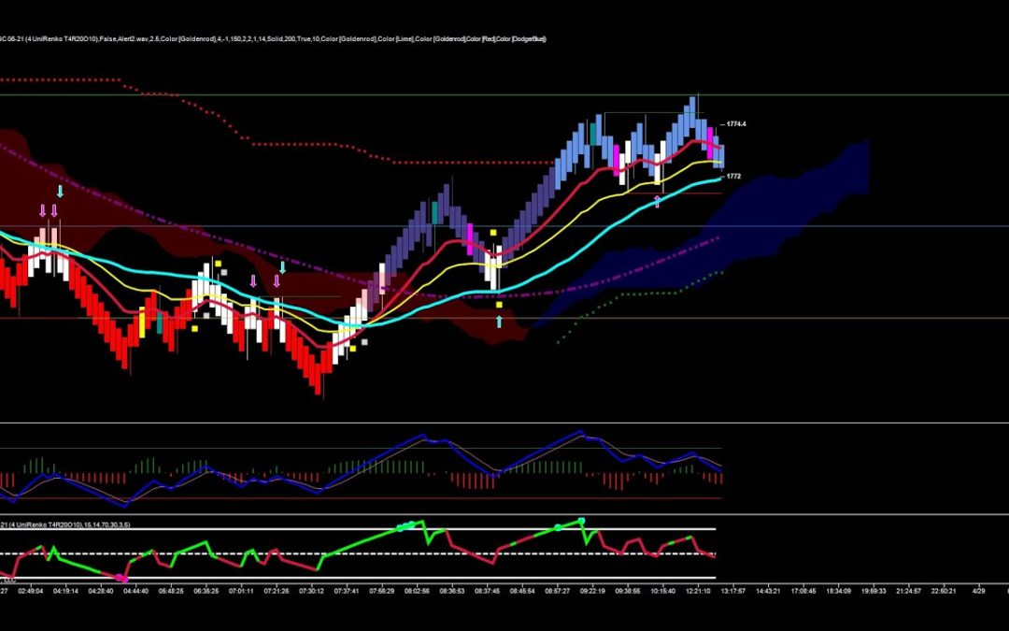Expand the 13:17:57 latest timestamp label
The image size is (1009, 631).
coord(738,592)
